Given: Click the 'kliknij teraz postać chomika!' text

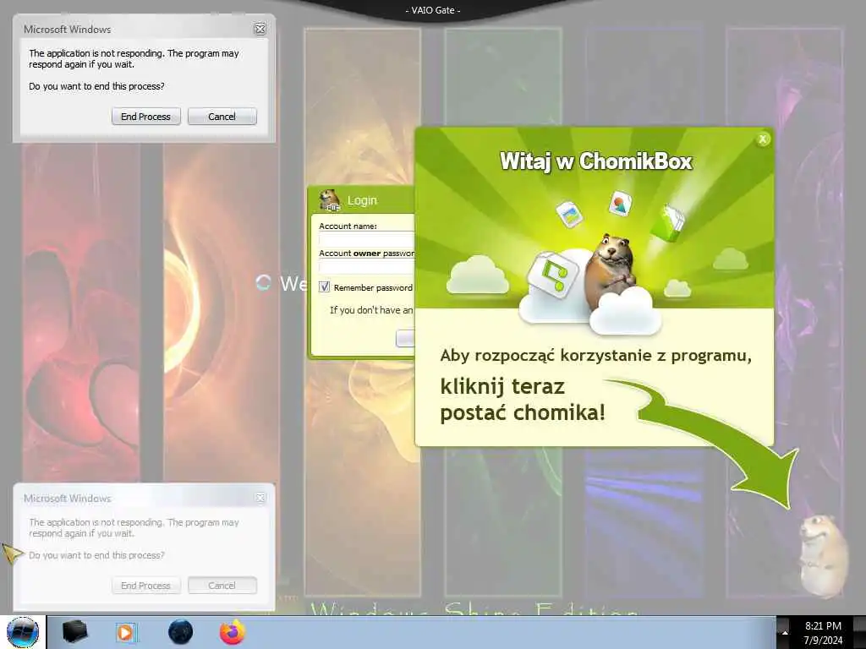Looking at the screenshot, I should [x=522, y=400].
